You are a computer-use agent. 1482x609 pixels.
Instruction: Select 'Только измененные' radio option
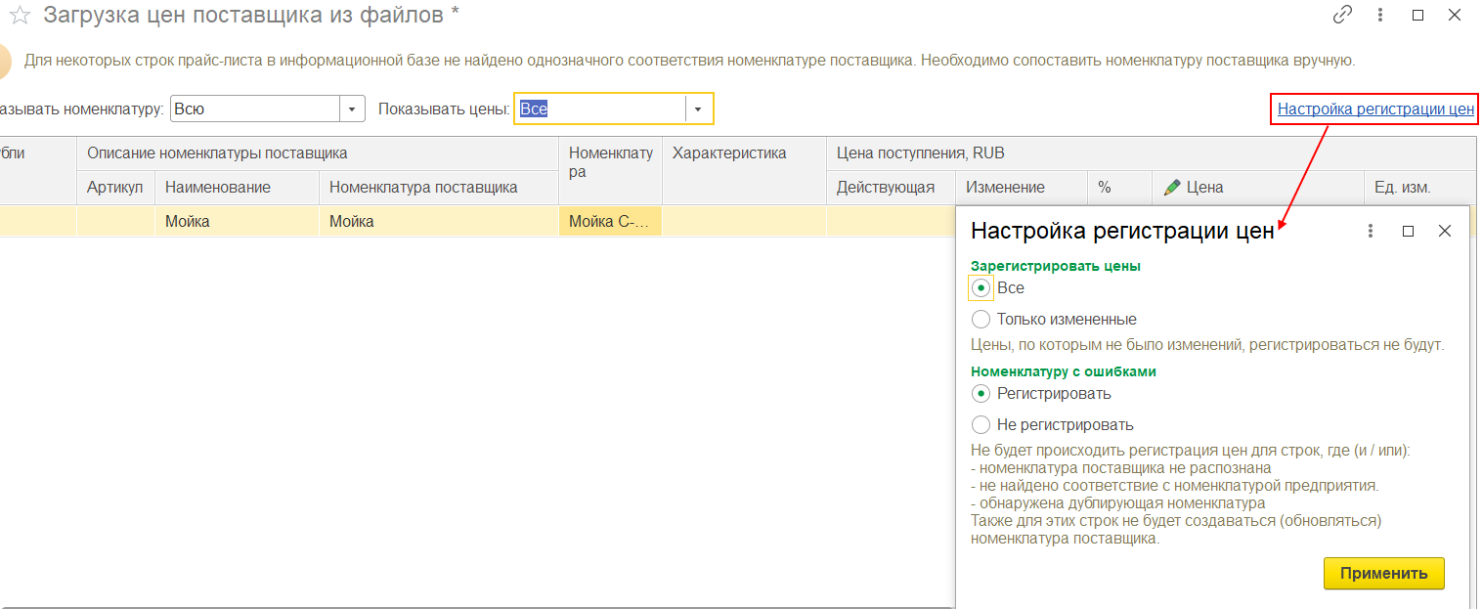[981, 319]
